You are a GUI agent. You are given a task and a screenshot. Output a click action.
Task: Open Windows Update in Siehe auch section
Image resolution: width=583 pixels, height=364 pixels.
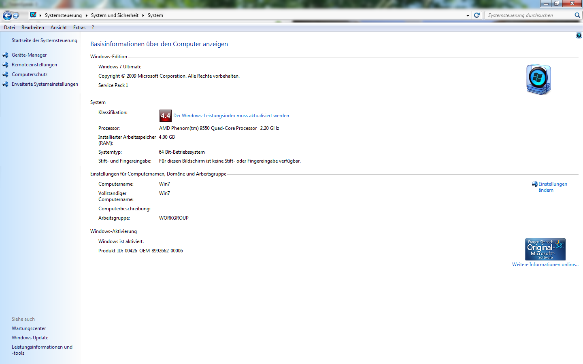click(x=30, y=338)
